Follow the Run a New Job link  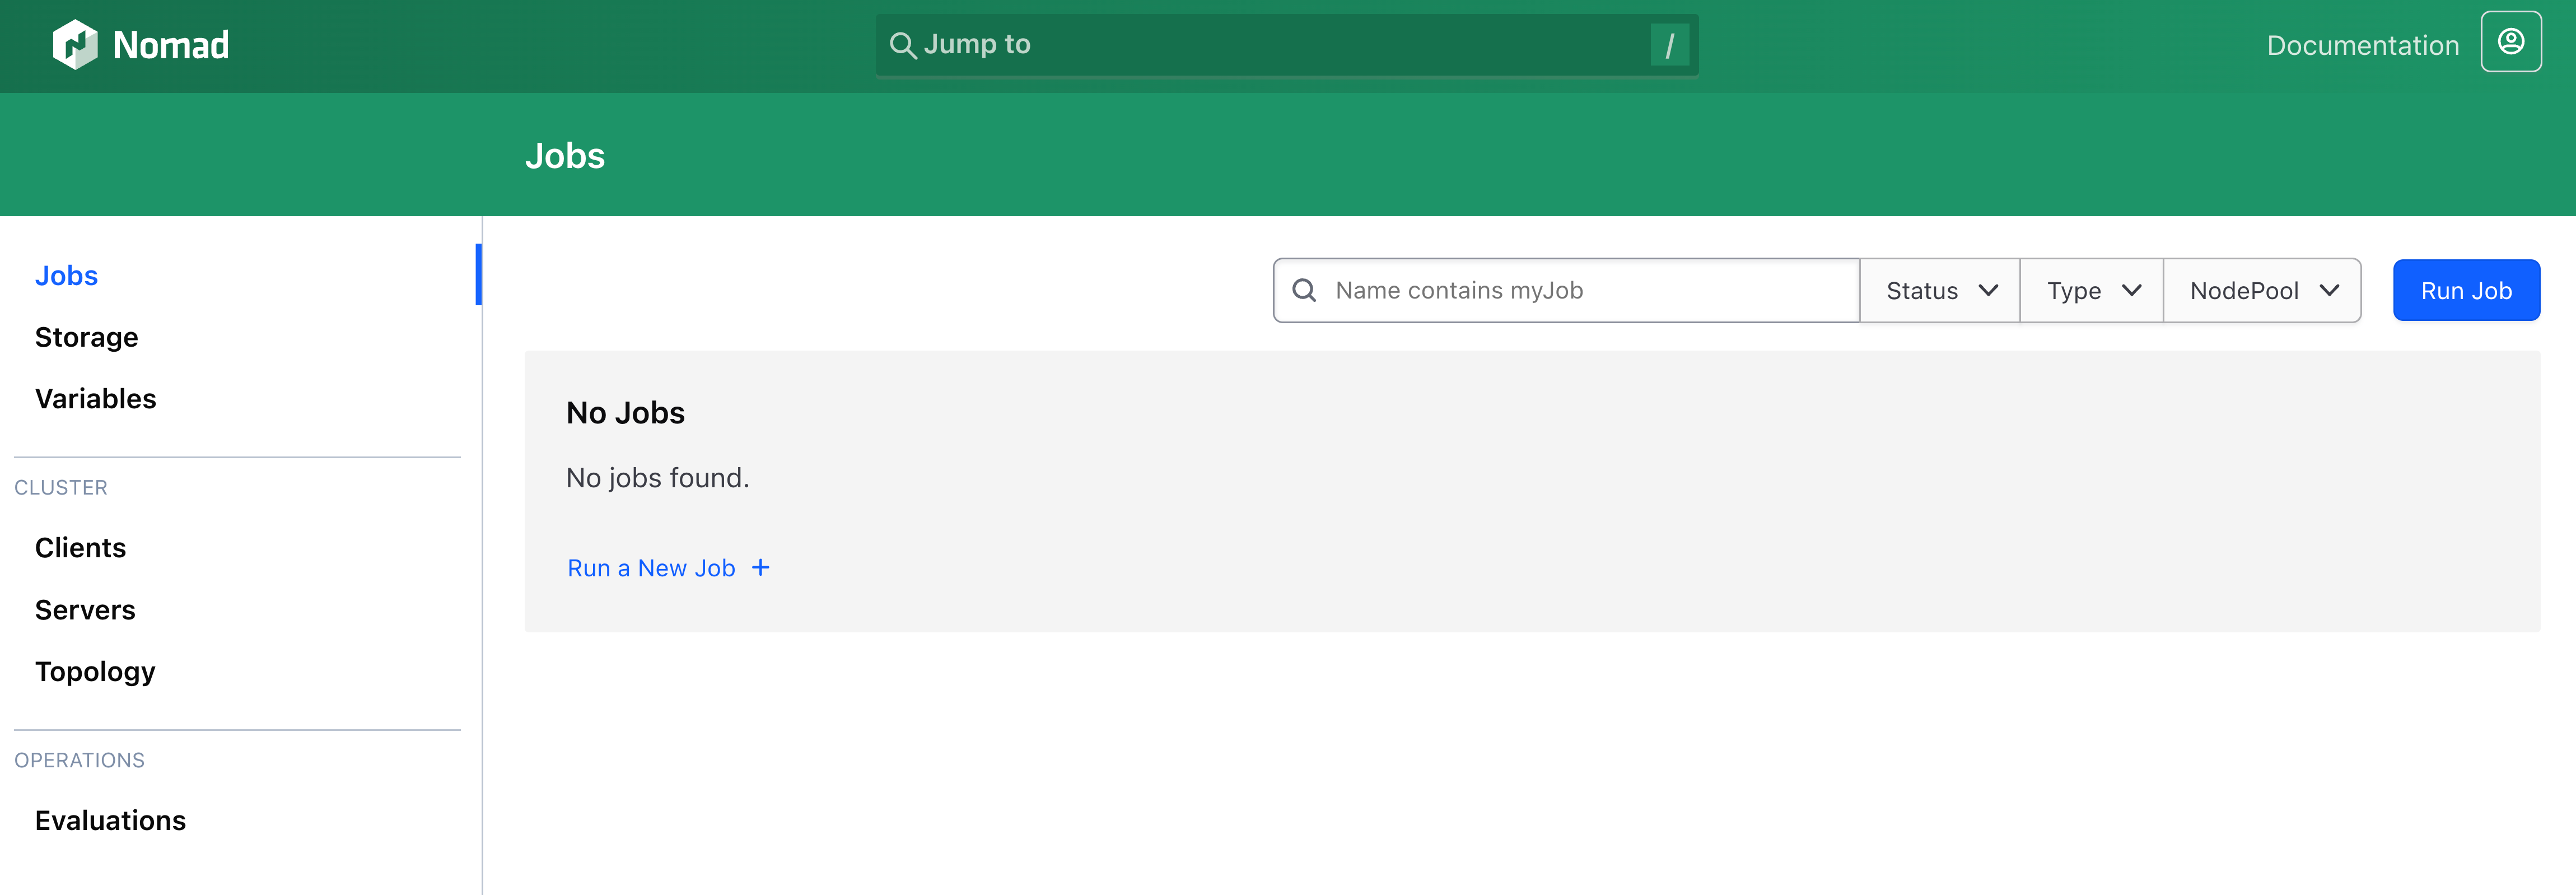click(651, 568)
